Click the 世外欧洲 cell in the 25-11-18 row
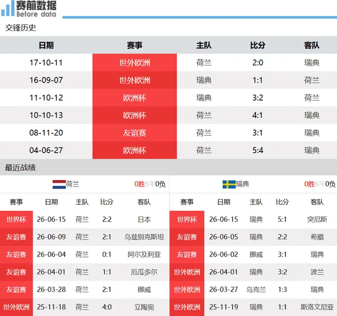Screen dimensions: 337x316 click(x=16, y=307)
